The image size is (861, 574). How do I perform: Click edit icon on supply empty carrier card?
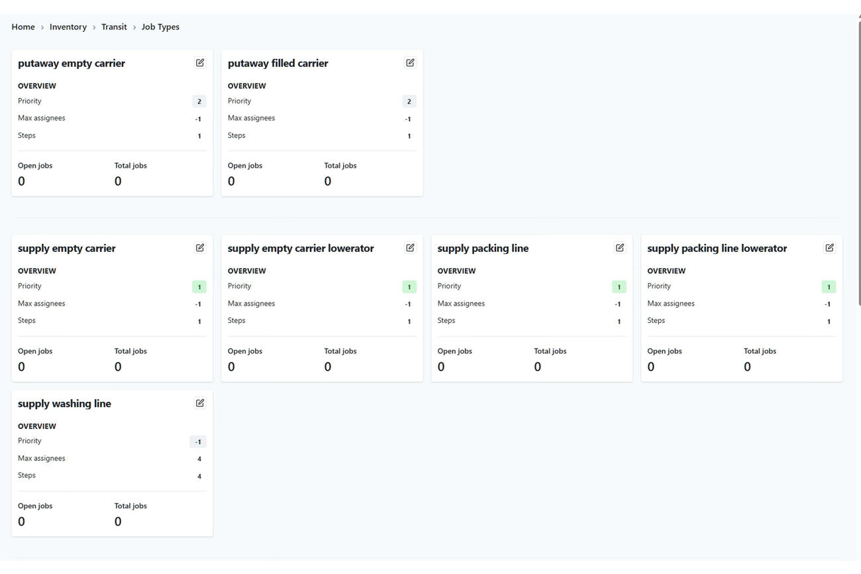[200, 248]
